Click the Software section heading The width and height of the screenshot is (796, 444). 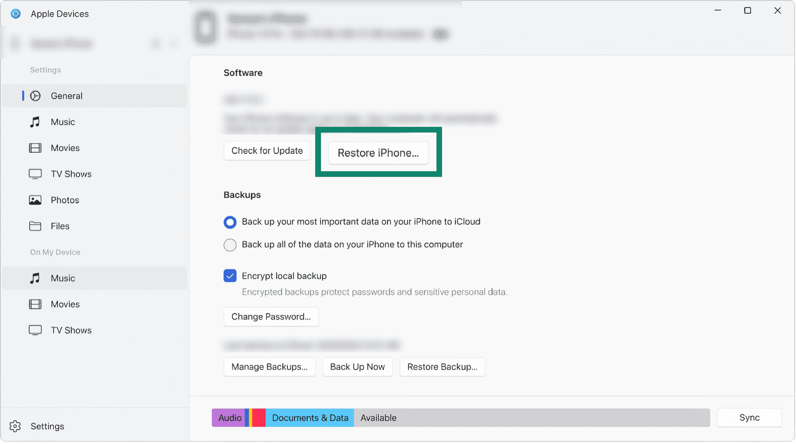coord(243,73)
